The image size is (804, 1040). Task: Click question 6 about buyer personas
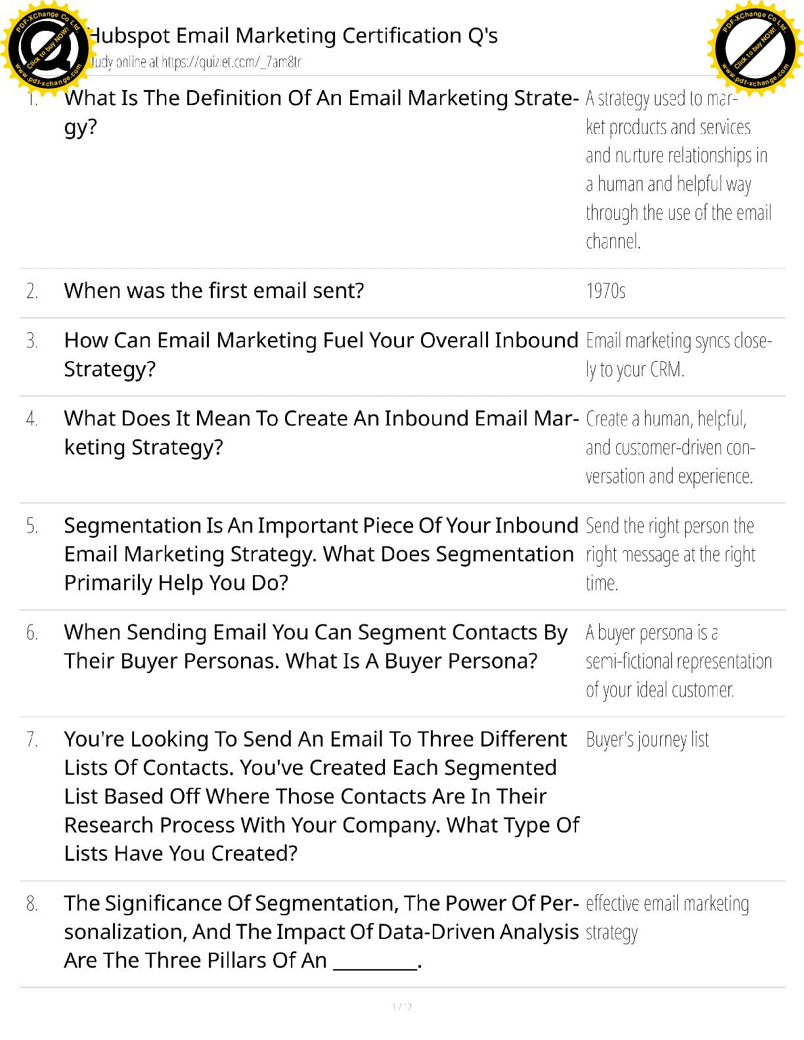315,647
